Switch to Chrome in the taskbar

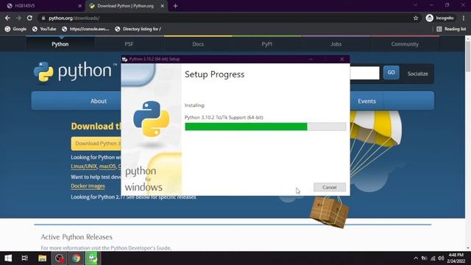coord(76,258)
